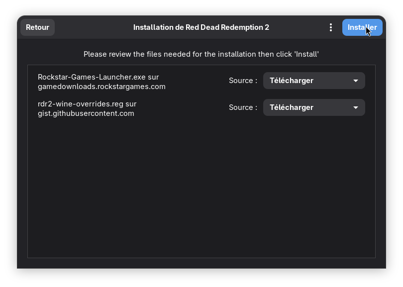Select the rdr2-wine-overrides.reg file entry text
This screenshot has width=403, height=287.
87,109
